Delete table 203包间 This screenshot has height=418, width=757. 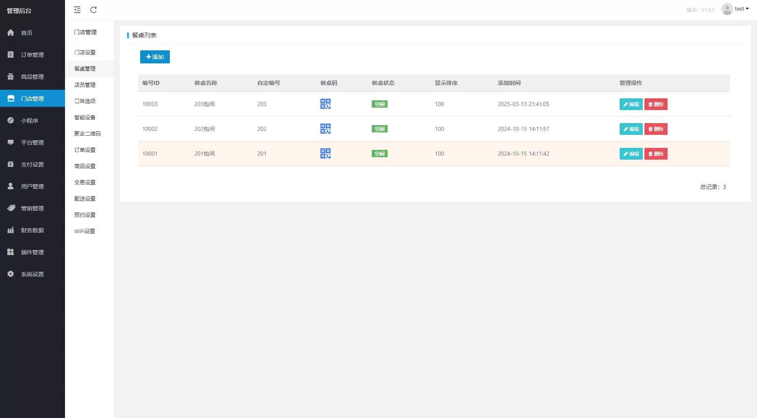click(x=655, y=104)
